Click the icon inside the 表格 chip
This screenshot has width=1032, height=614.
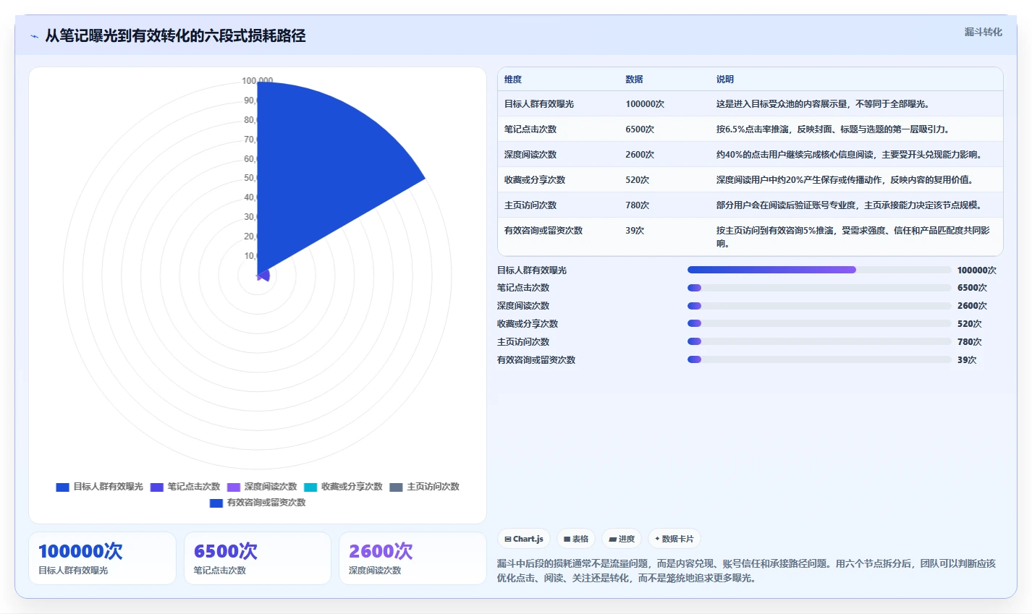tap(567, 539)
